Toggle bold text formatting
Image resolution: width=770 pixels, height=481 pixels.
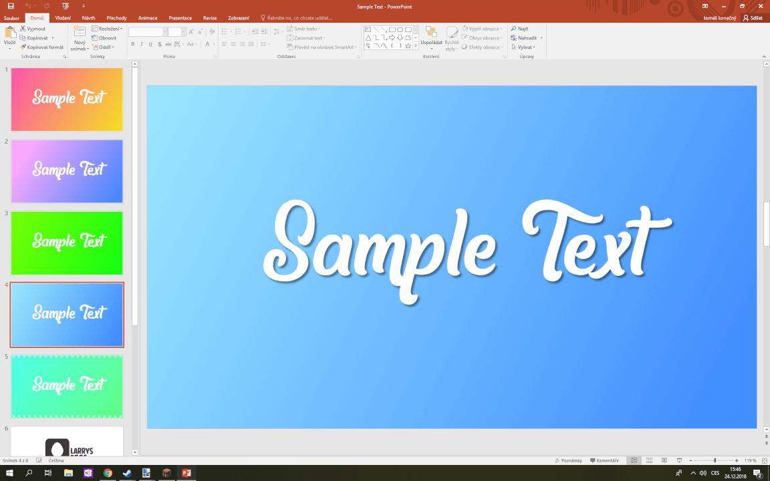click(133, 44)
